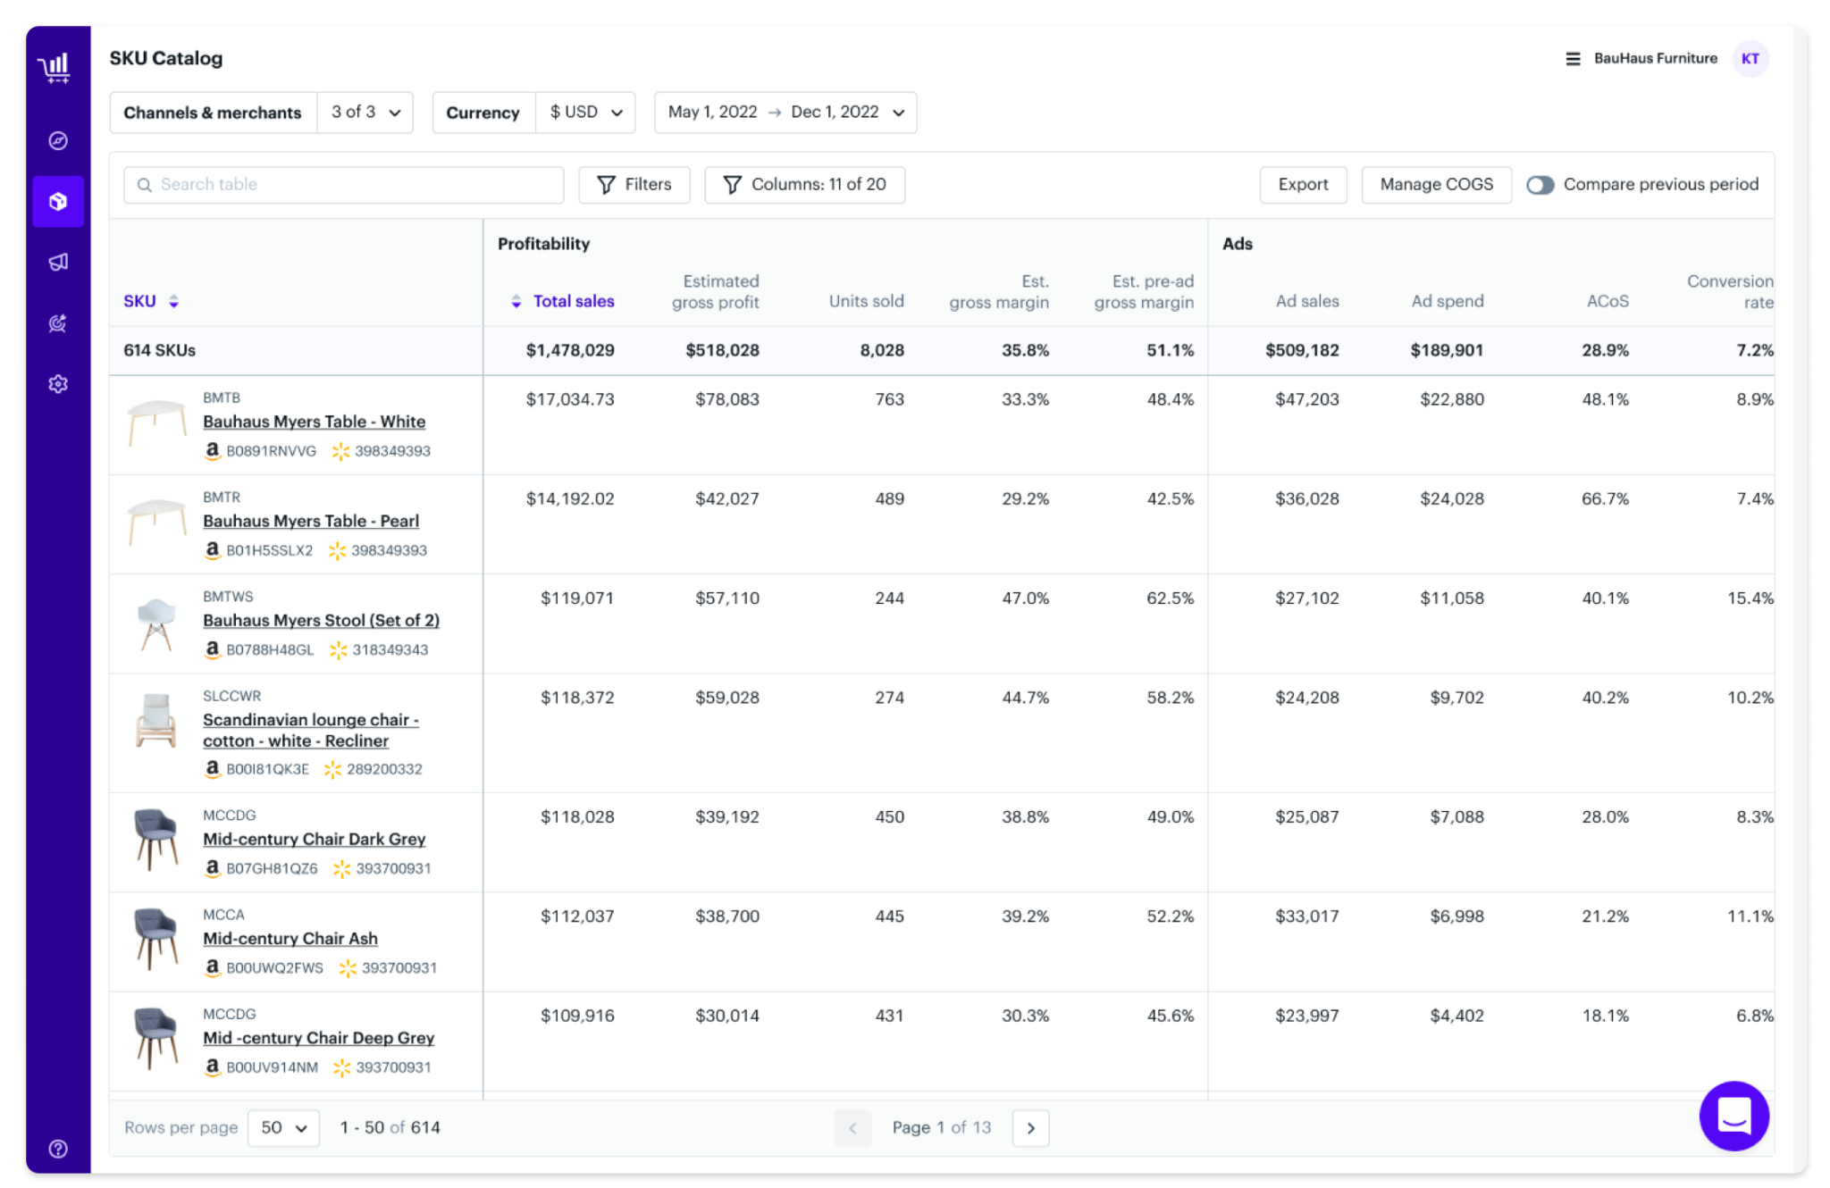Open the hamburger menu next to BauHaus Furniture
Screen dimensions: 1830x1188
[x=1571, y=59]
